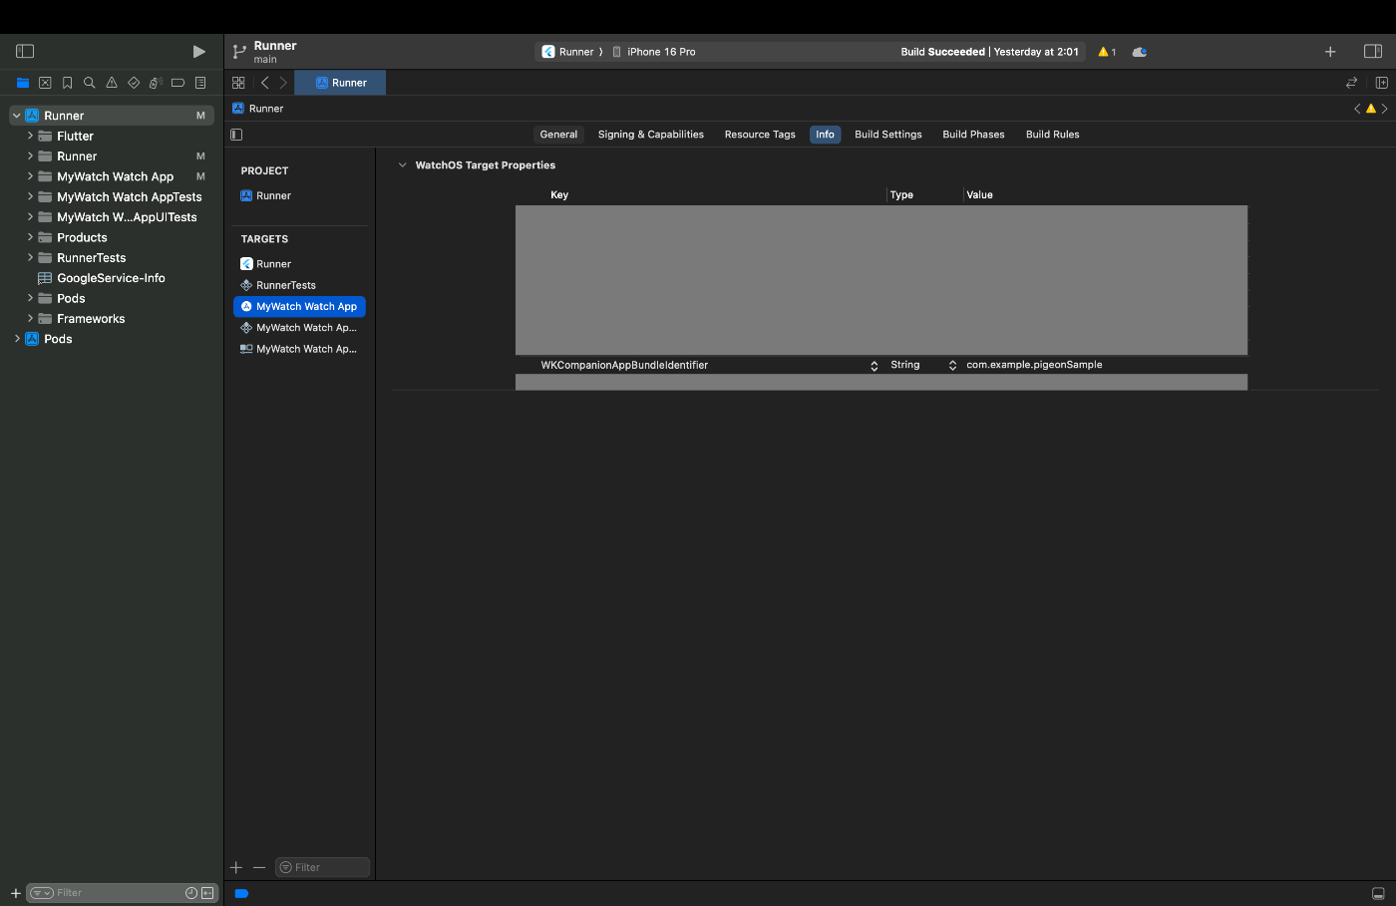Switch to the General tab
The image size is (1396, 906).
558,135
